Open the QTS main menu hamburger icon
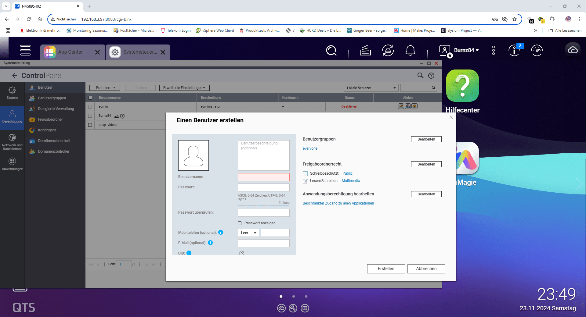The height and width of the screenshot is (317, 586). (x=25, y=50)
